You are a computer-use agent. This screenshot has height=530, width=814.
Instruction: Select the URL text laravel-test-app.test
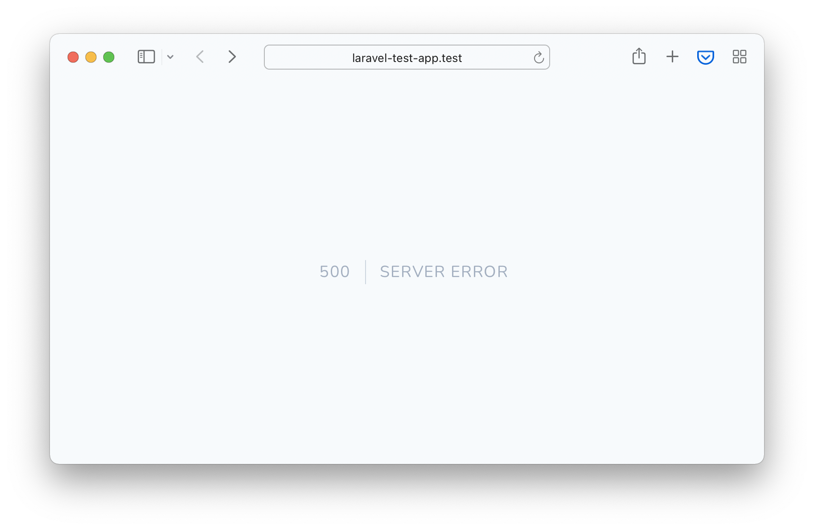point(406,57)
